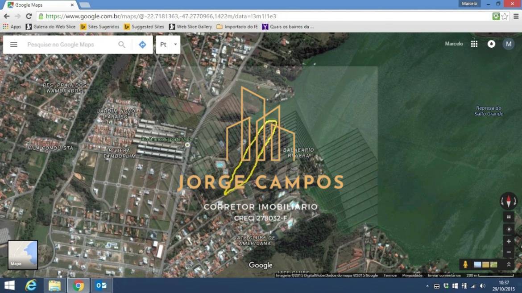The height and width of the screenshot is (293, 522).
Task: Toggle the Mapa view thumbnail
Action: (x=23, y=255)
